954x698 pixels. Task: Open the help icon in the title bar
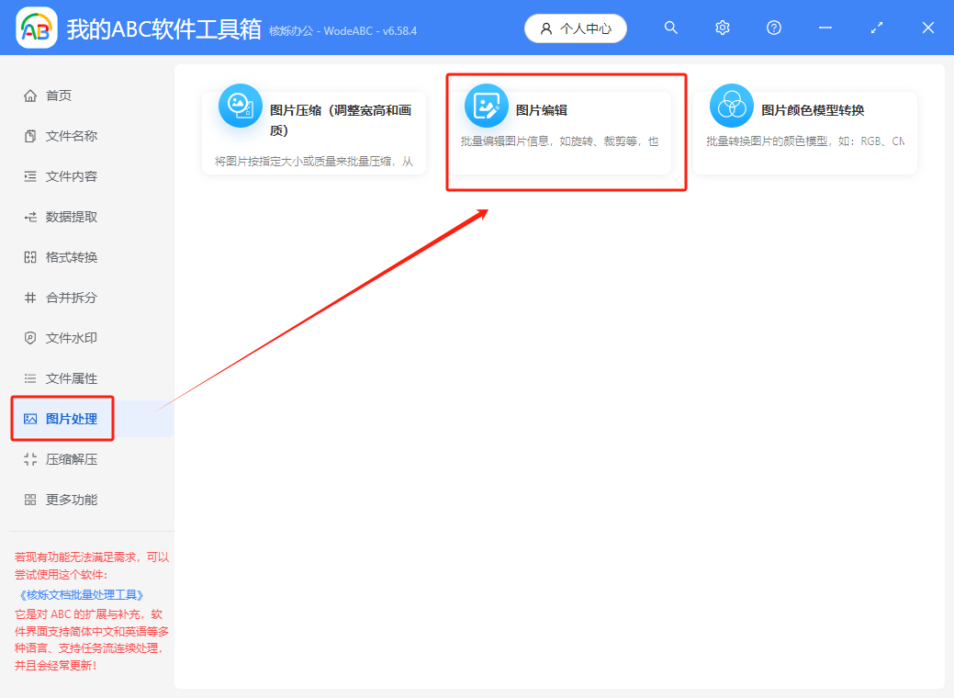click(774, 28)
